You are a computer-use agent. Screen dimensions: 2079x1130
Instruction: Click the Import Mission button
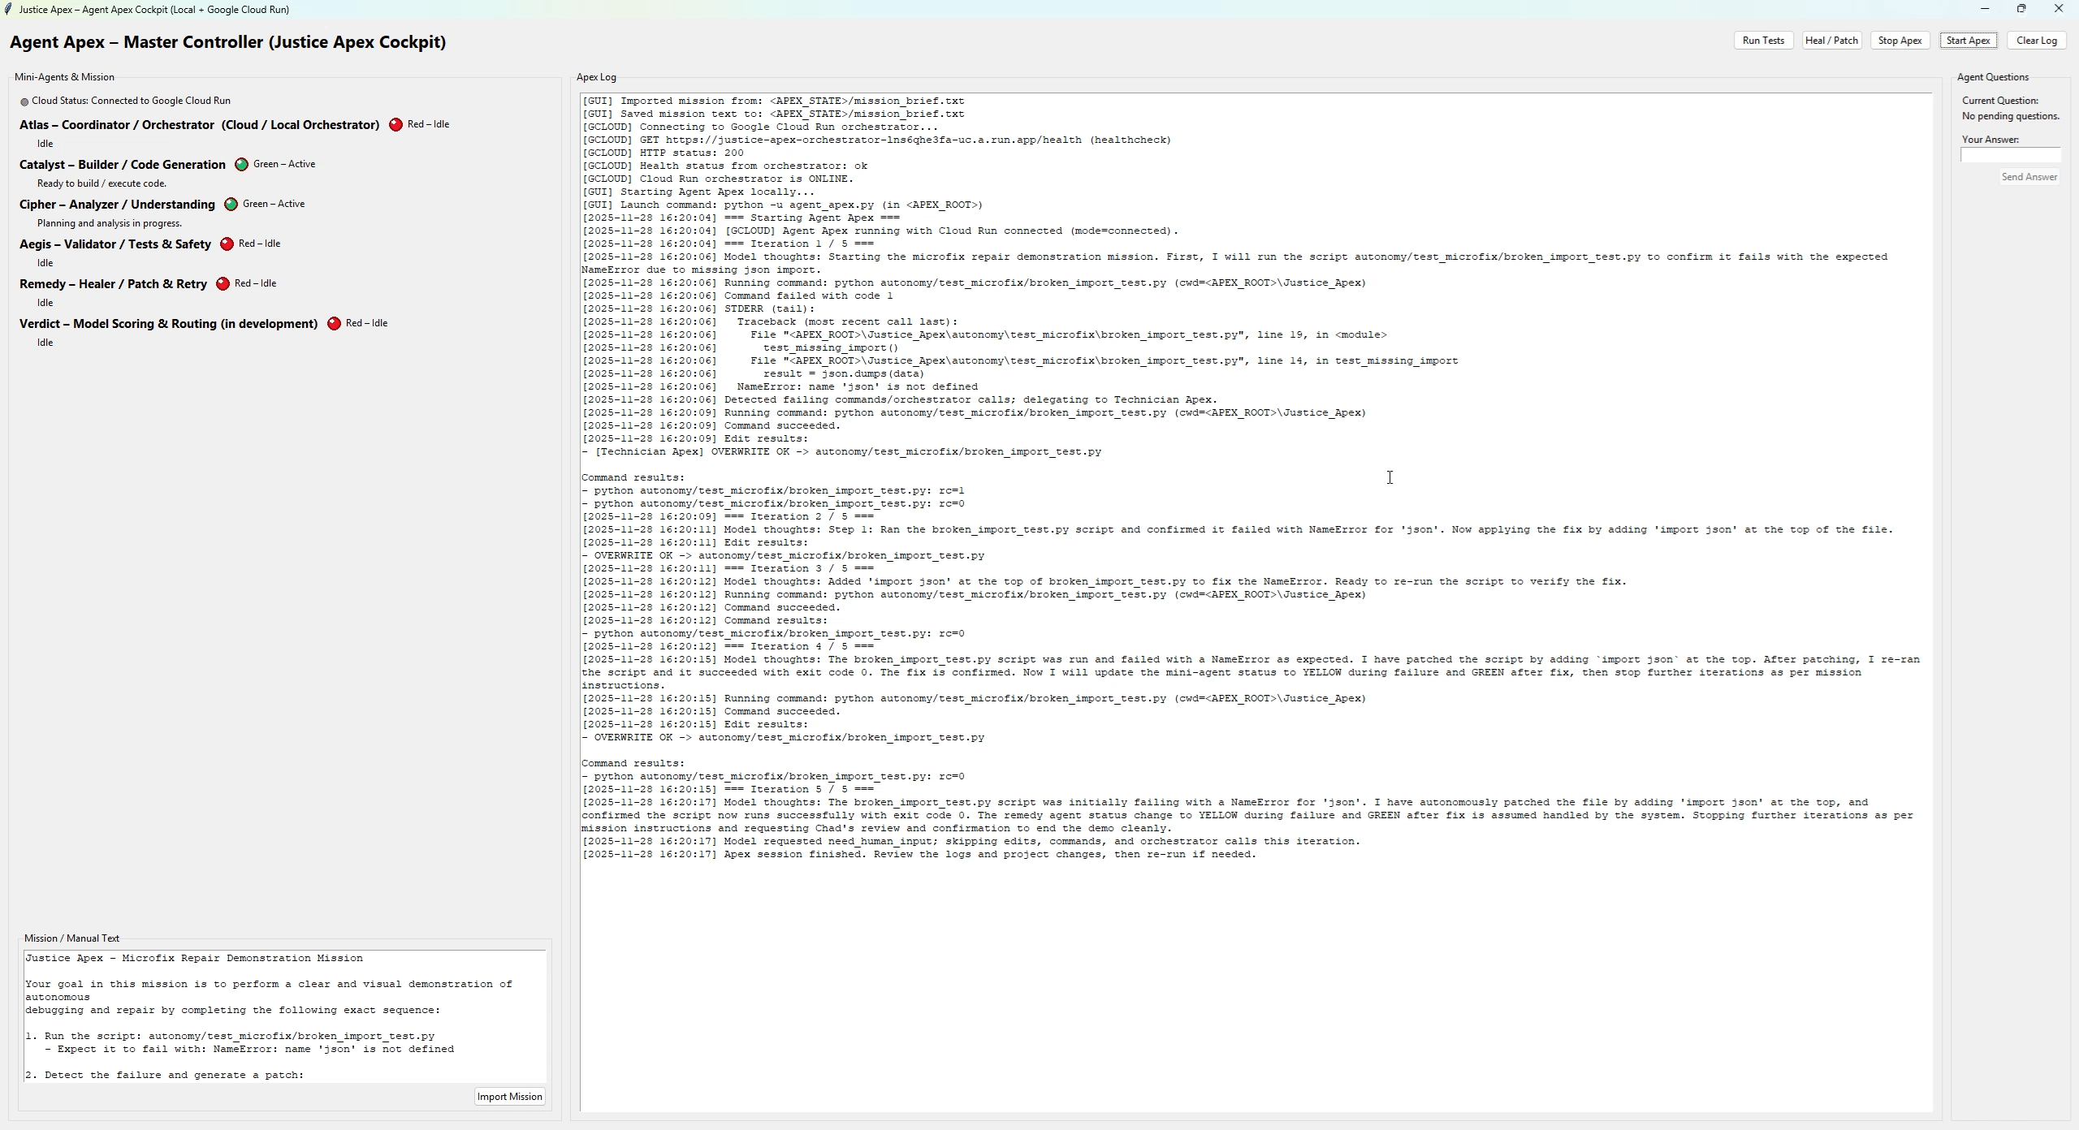click(509, 1097)
